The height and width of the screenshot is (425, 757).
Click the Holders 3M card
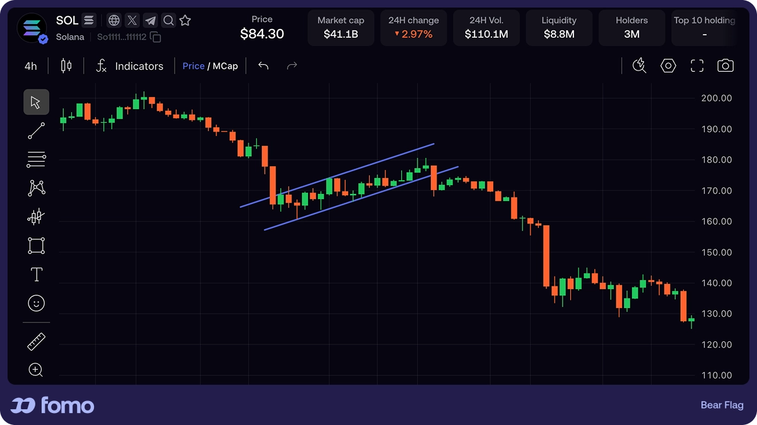(x=631, y=28)
